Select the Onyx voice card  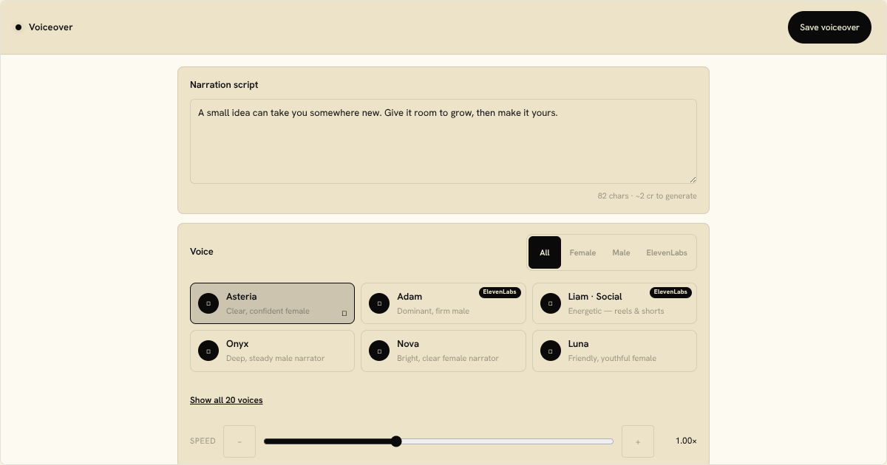click(272, 351)
